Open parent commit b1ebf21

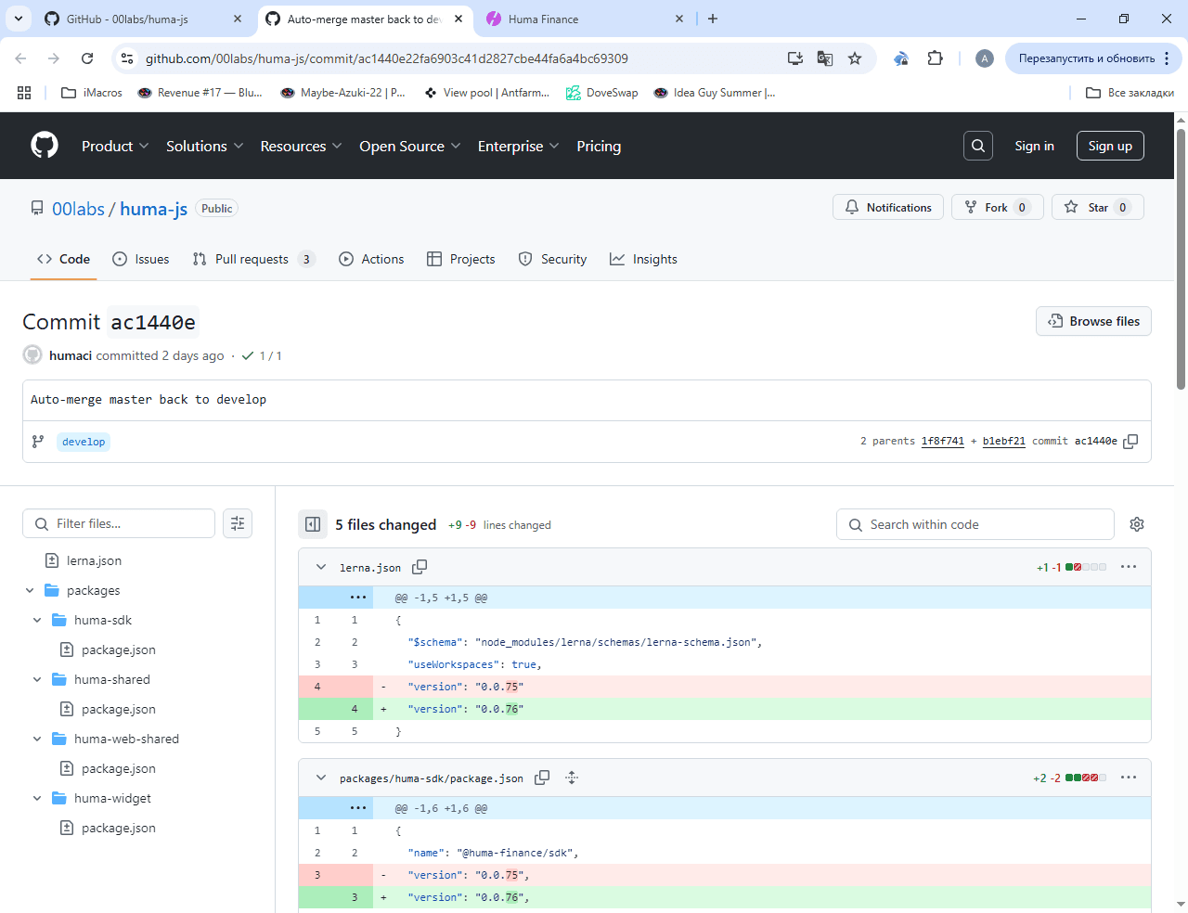[x=1004, y=442]
